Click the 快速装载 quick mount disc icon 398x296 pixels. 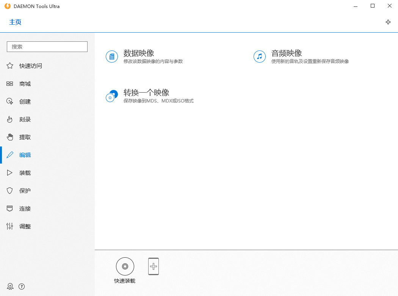tap(125, 266)
